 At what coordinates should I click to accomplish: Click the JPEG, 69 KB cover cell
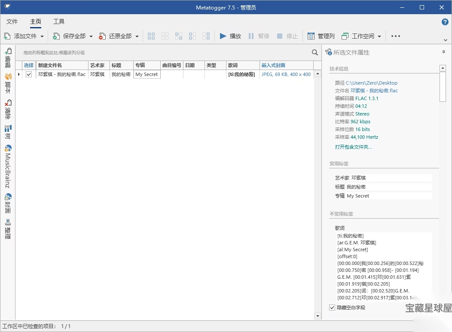[286, 74]
